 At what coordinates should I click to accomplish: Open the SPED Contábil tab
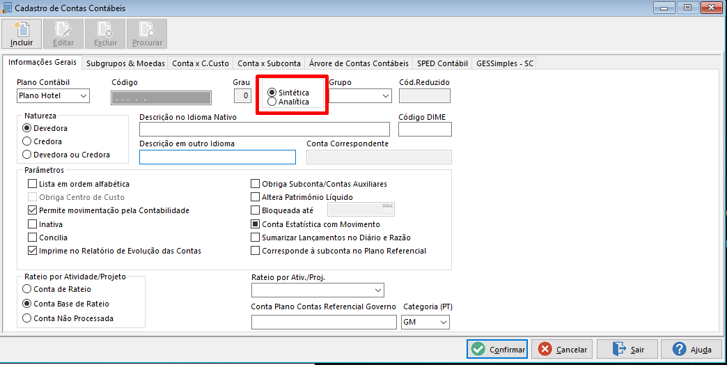click(x=442, y=63)
